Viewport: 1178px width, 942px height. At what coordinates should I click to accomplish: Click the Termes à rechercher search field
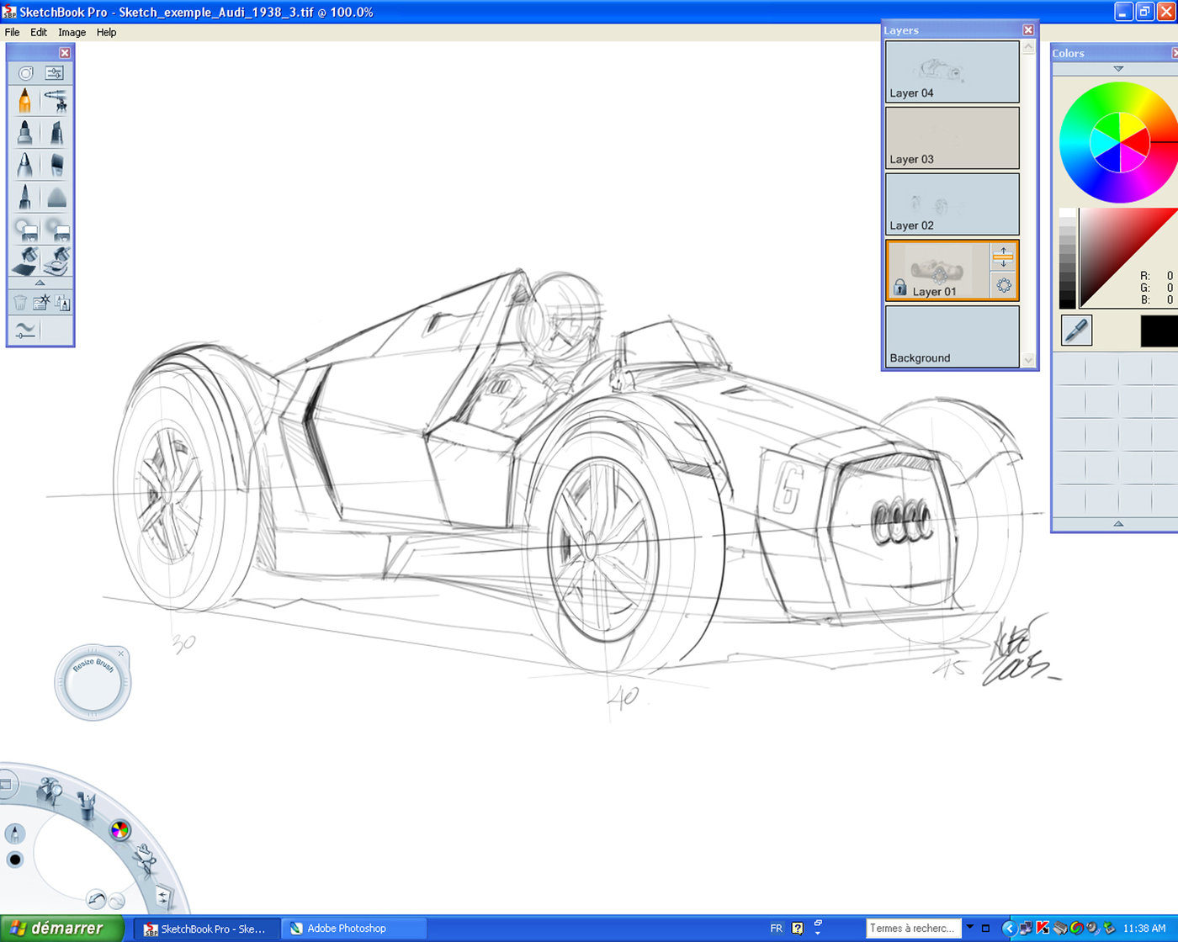click(913, 929)
